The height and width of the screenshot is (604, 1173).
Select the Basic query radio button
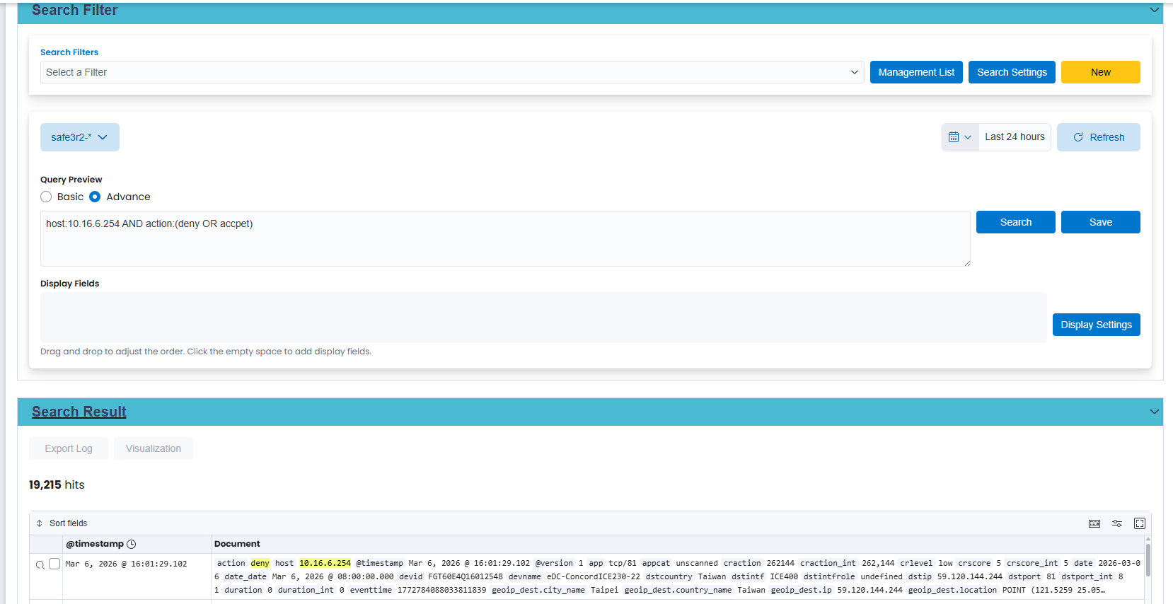46,197
